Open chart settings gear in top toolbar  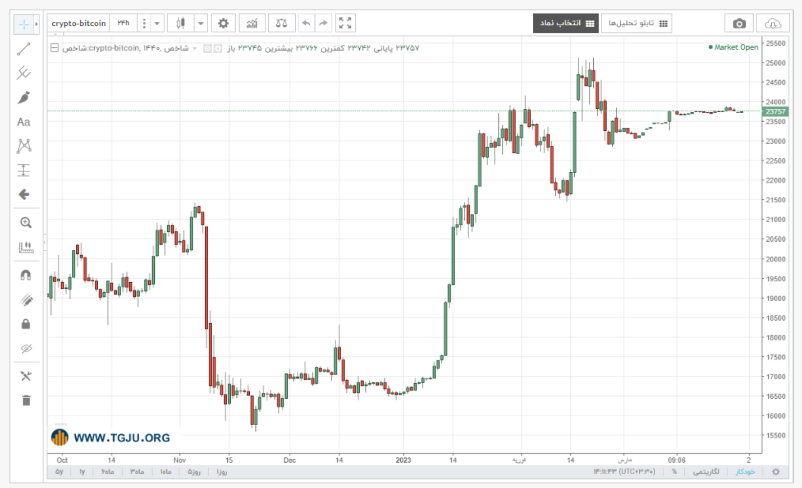[223, 23]
